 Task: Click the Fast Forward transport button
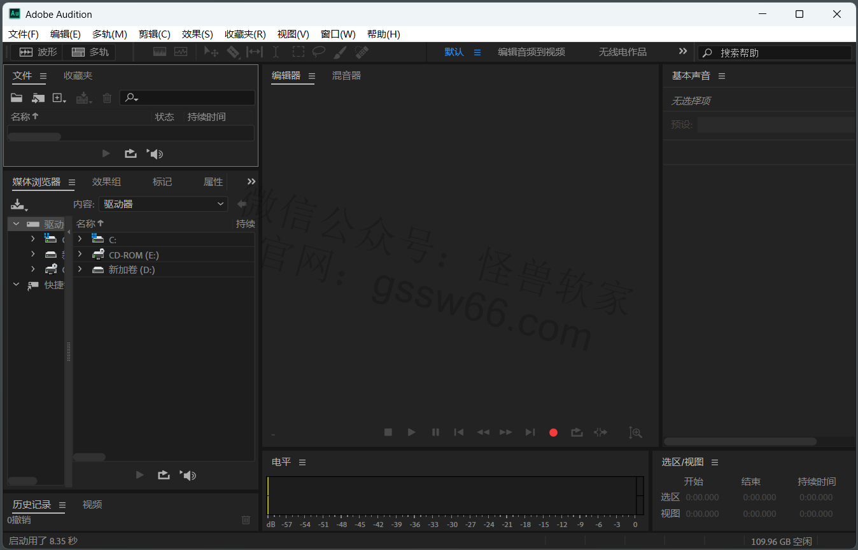tap(506, 432)
